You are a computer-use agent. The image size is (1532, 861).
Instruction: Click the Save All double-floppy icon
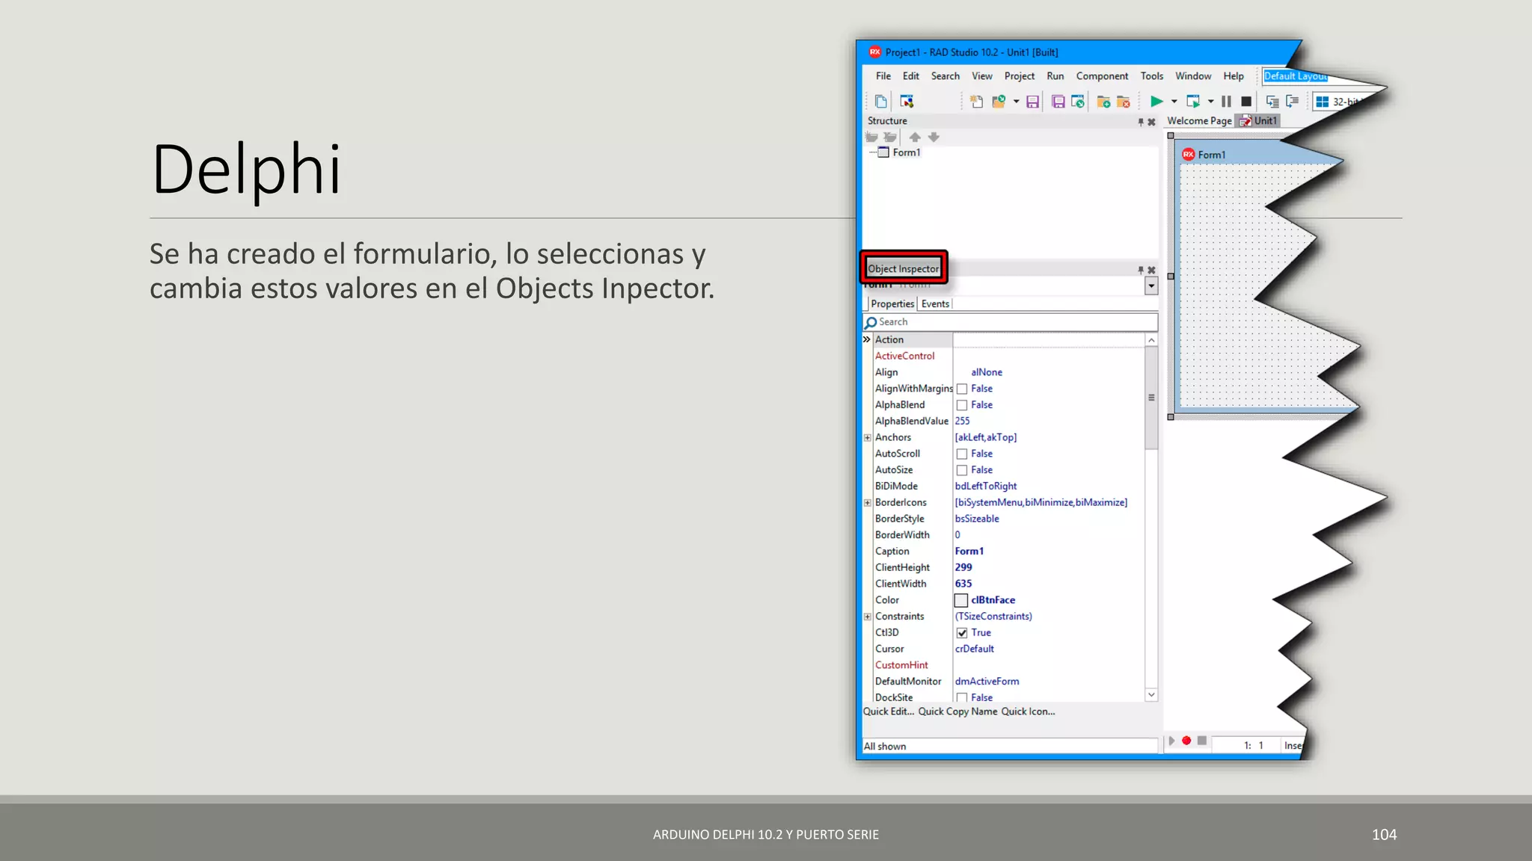(x=1058, y=102)
